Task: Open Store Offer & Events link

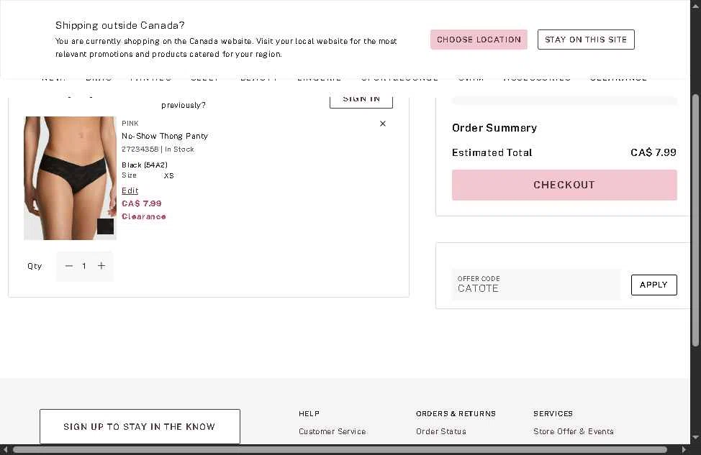Action: 573,431
